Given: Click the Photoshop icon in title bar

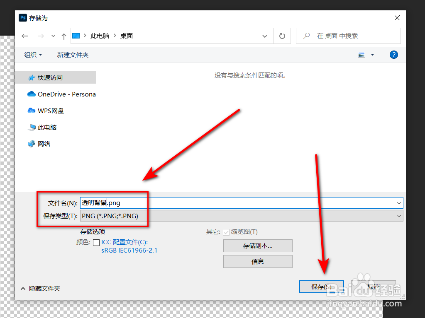Looking at the screenshot, I should 23,18.
